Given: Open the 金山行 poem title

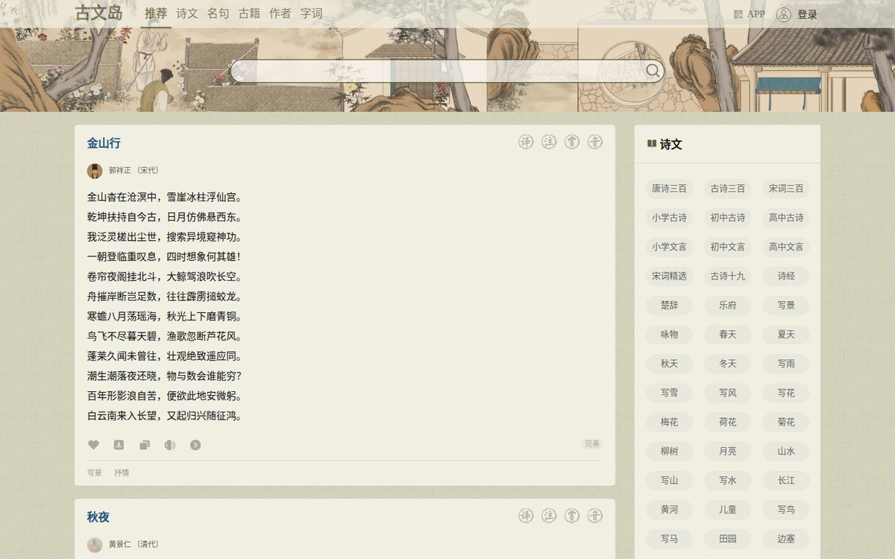Looking at the screenshot, I should (104, 143).
